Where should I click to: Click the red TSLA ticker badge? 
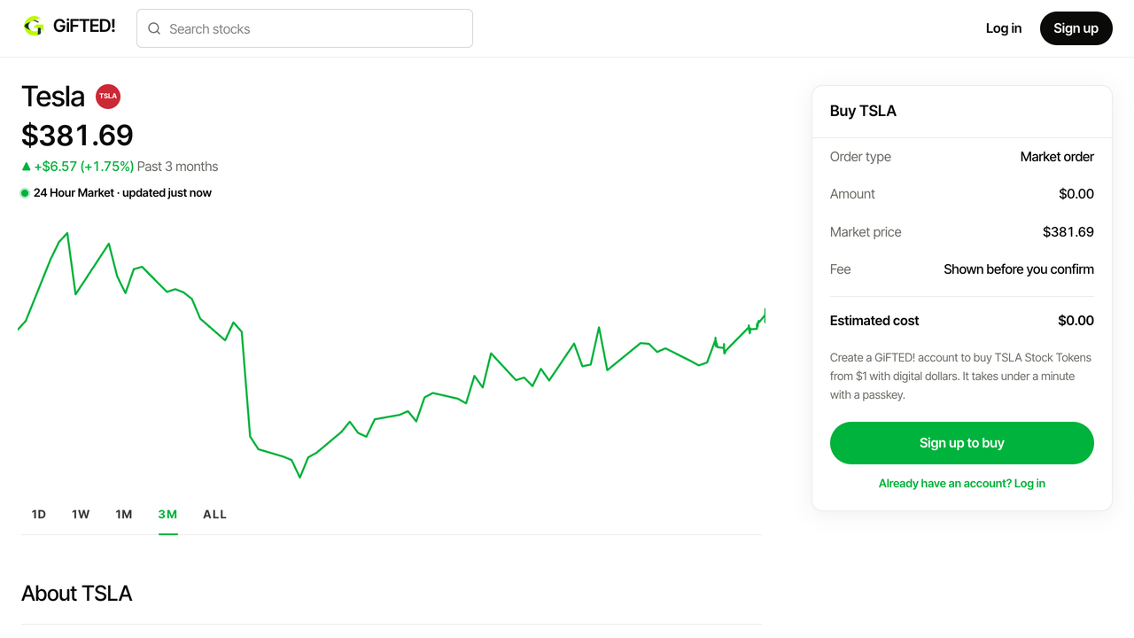(x=108, y=97)
